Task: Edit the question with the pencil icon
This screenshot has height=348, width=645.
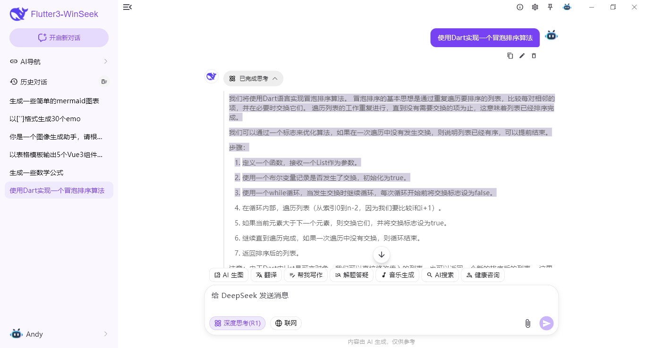Action: 522,56
